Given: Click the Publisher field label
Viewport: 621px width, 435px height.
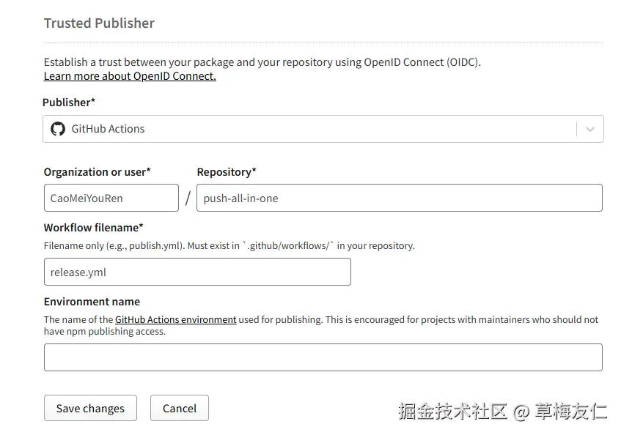Looking at the screenshot, I should 69,102.
